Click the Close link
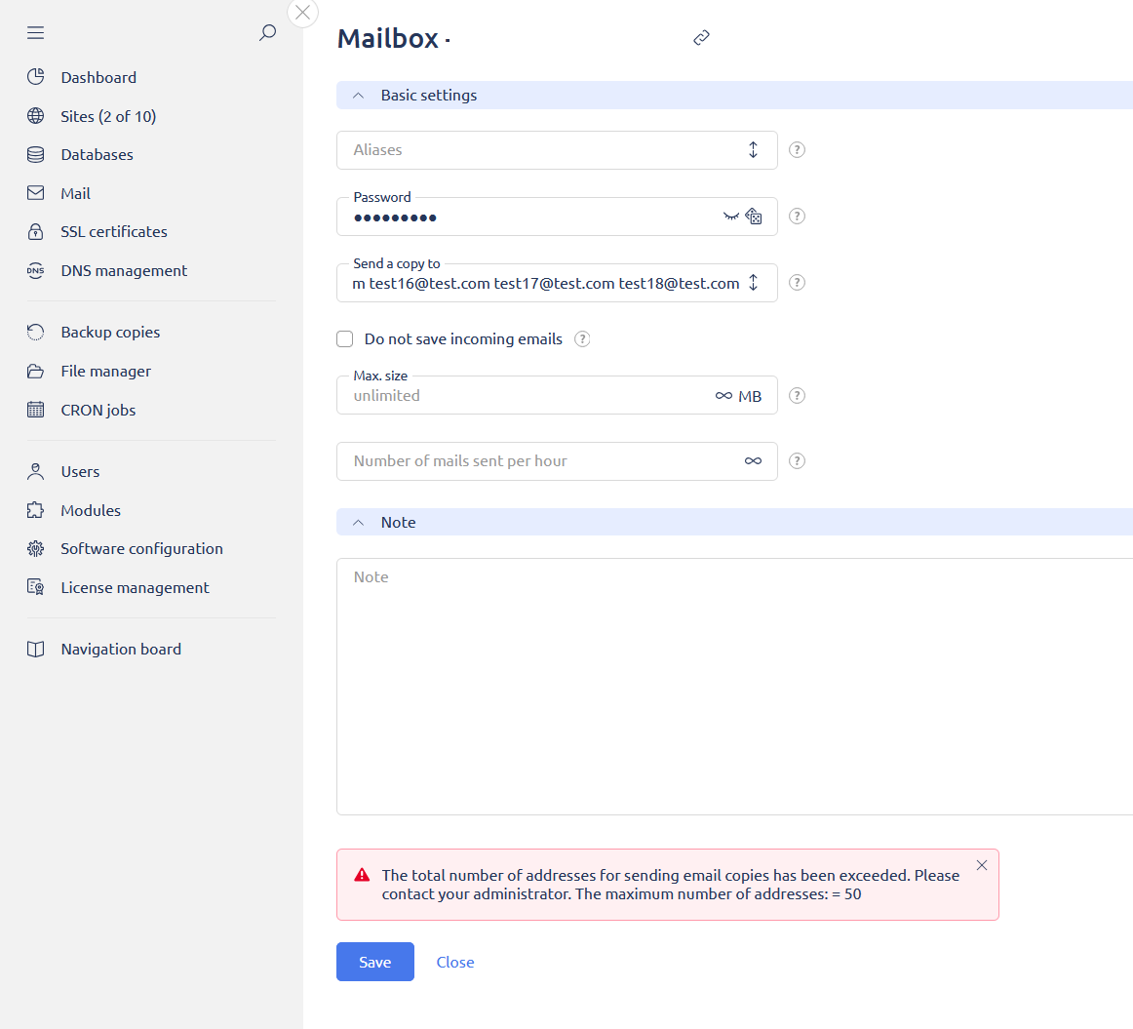 pos(455,962)
